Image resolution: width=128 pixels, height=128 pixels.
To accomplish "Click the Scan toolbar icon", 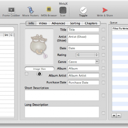I will click(63, 10).
